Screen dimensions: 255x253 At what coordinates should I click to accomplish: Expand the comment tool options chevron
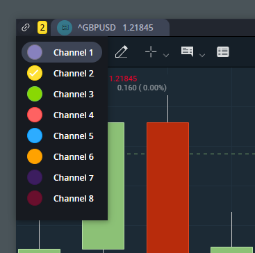pos(202,55)
